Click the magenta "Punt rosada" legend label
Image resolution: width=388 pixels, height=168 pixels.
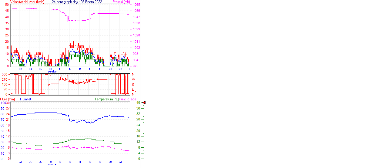point(128,99)
